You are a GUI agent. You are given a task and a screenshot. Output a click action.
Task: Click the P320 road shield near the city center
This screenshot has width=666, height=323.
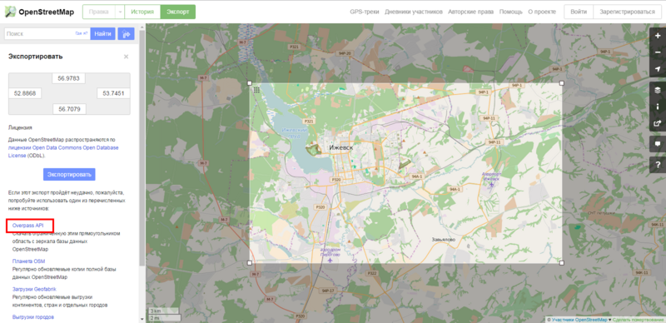336,180
